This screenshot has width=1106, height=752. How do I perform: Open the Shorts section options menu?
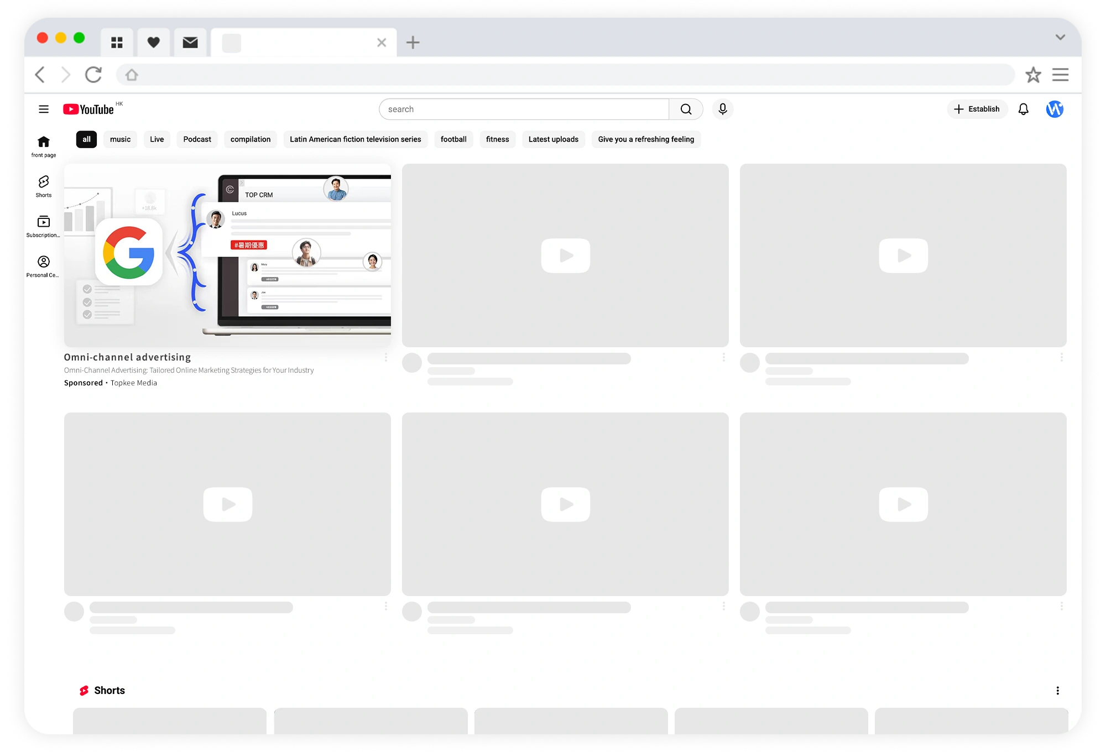click(x=1058, y=690)
